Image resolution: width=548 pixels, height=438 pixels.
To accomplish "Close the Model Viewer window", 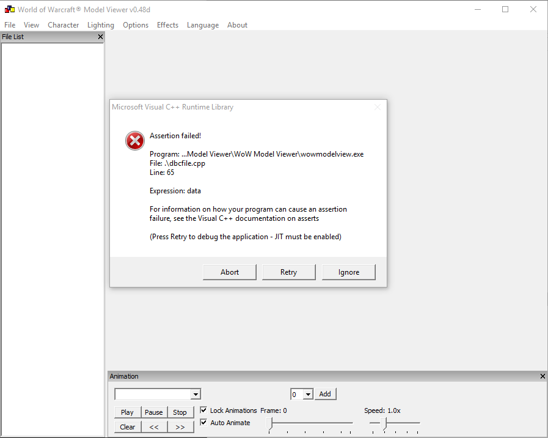I will 533,9.
